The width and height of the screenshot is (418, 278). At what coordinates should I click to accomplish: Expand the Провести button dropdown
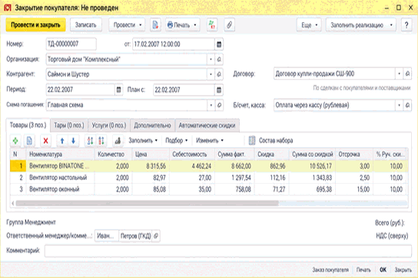pos(141,25)
